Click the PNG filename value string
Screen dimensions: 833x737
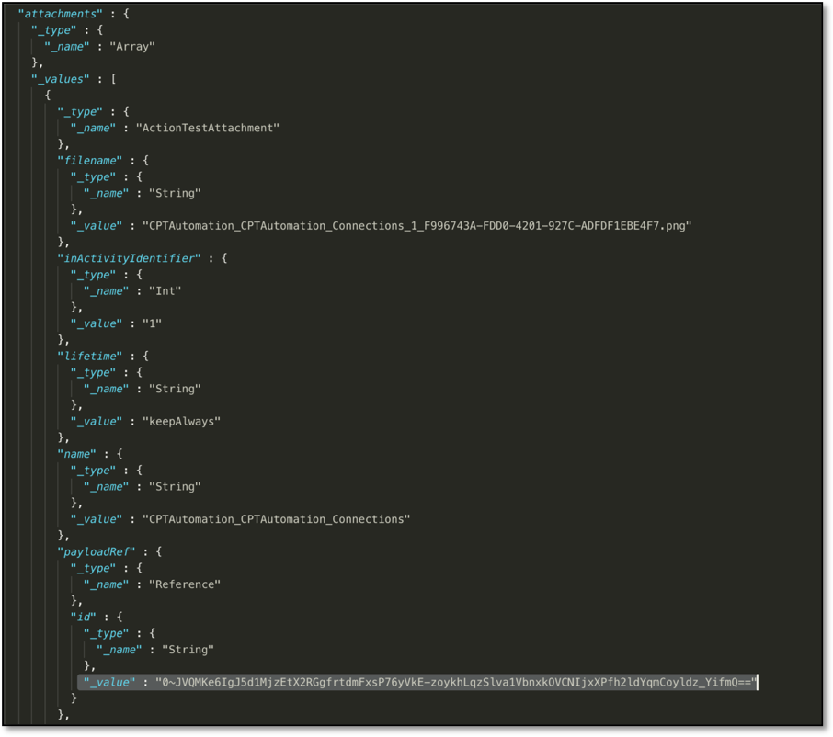(416, 225)
